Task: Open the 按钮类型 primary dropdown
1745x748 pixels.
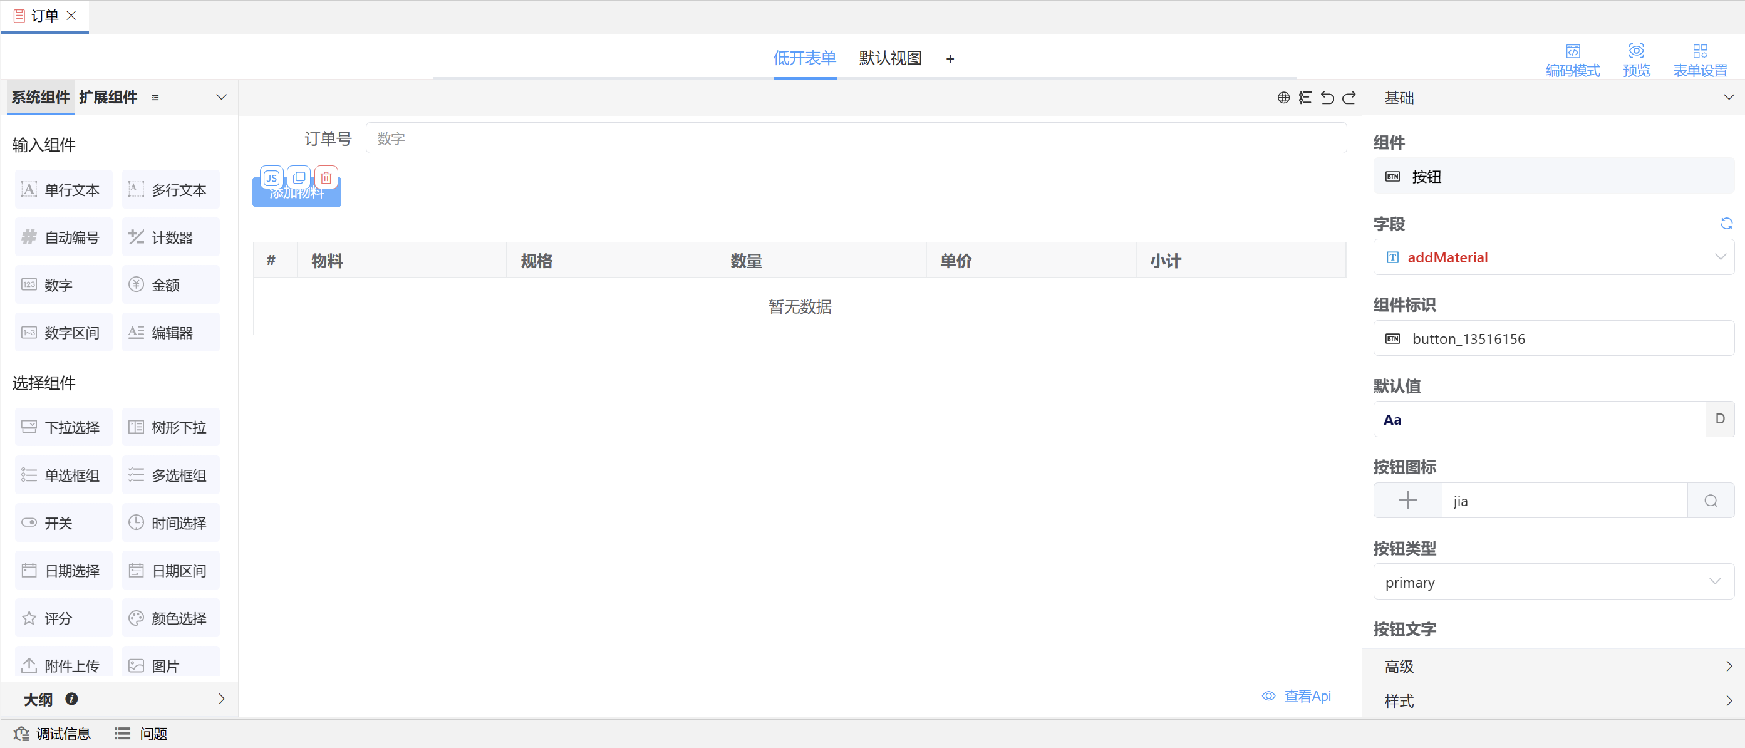Action: pyautogui.click(x=1553, y=582)
